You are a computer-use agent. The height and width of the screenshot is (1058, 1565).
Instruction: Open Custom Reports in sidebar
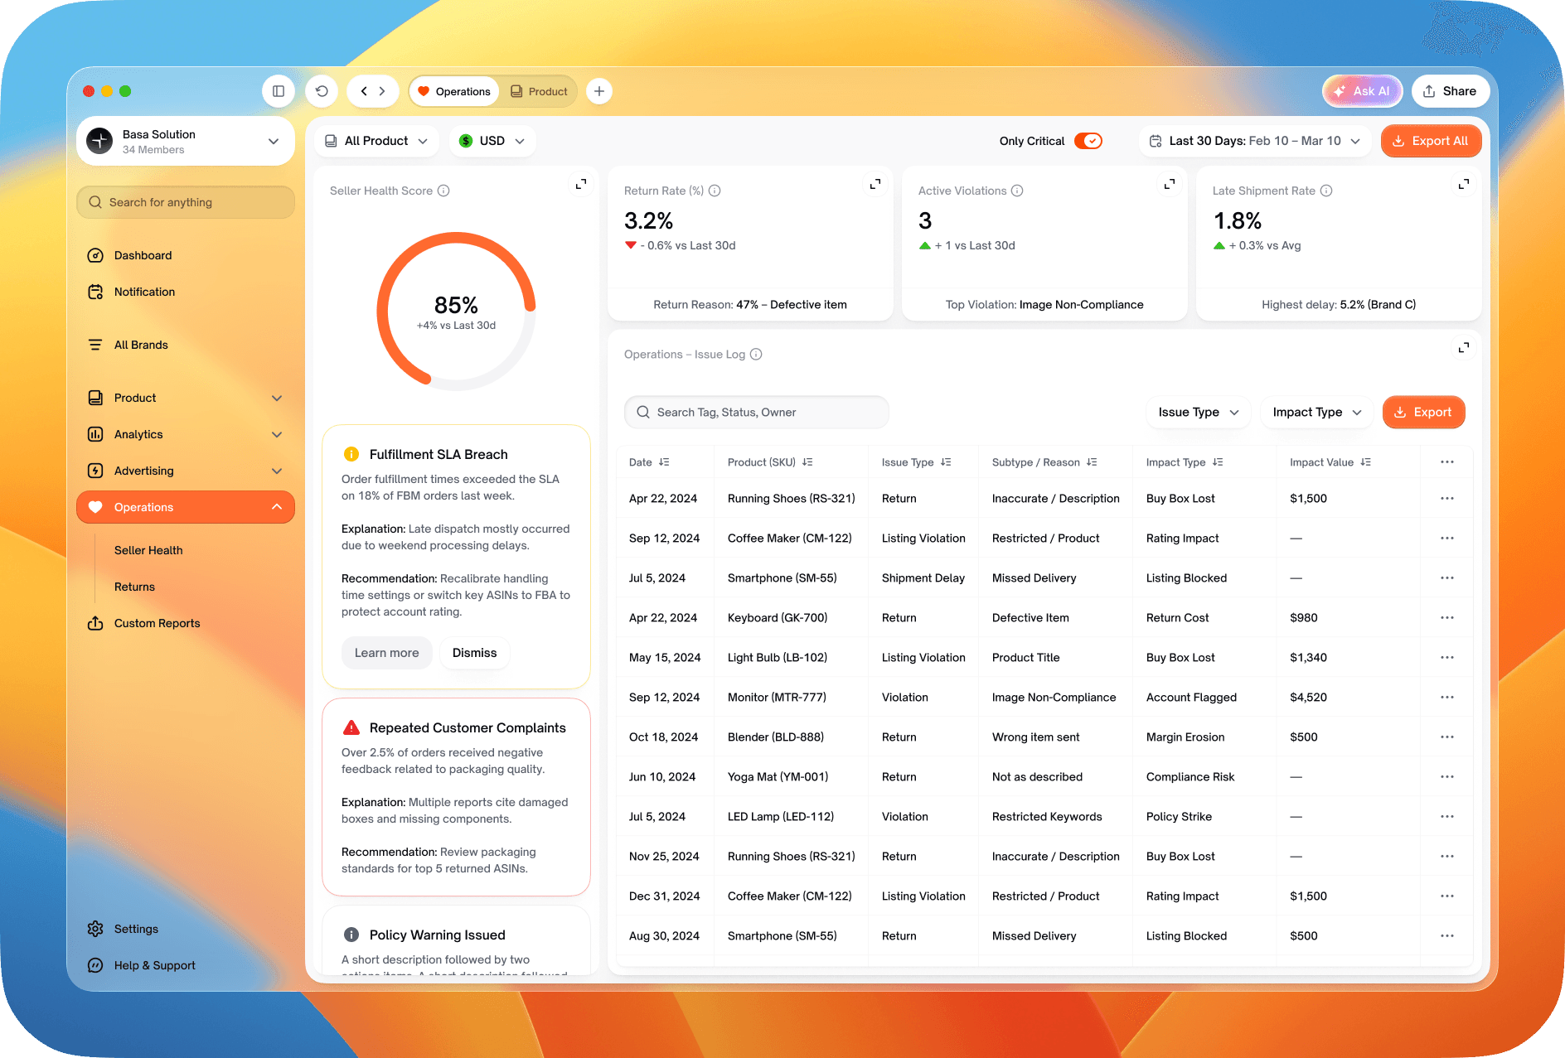click(157, 623)
